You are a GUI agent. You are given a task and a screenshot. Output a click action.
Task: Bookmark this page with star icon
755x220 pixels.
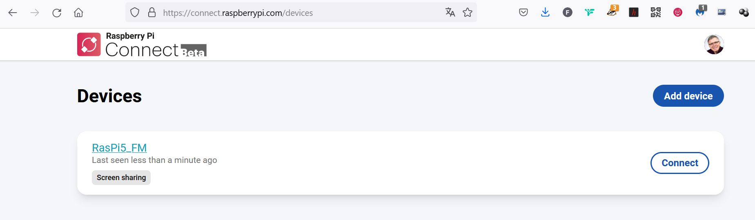tap(468, 13)
